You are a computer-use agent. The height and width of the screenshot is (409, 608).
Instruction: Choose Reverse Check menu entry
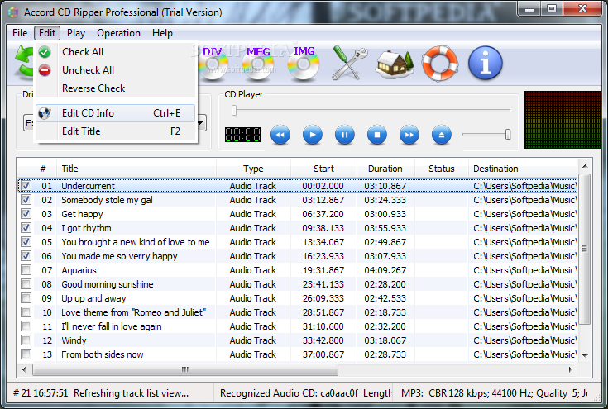pyautogui.click(x=115, y=88)
